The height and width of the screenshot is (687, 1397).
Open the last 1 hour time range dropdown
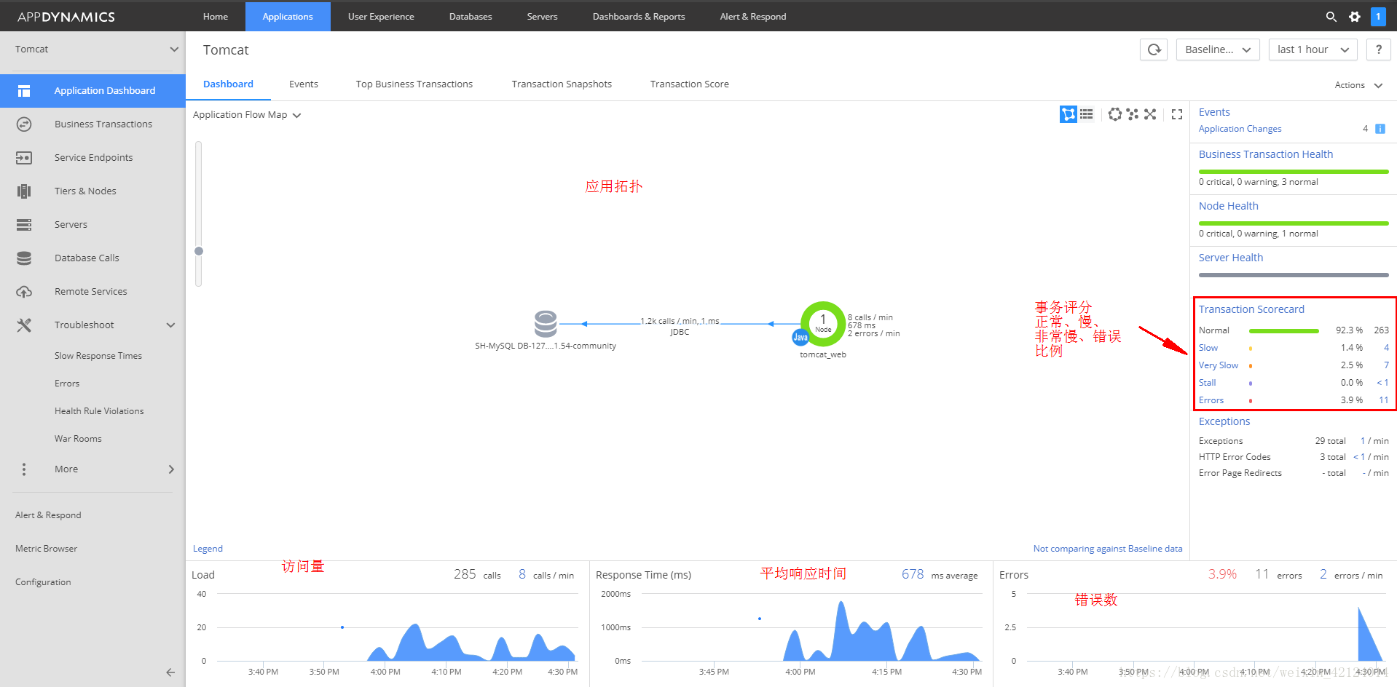coord(1313,49)
